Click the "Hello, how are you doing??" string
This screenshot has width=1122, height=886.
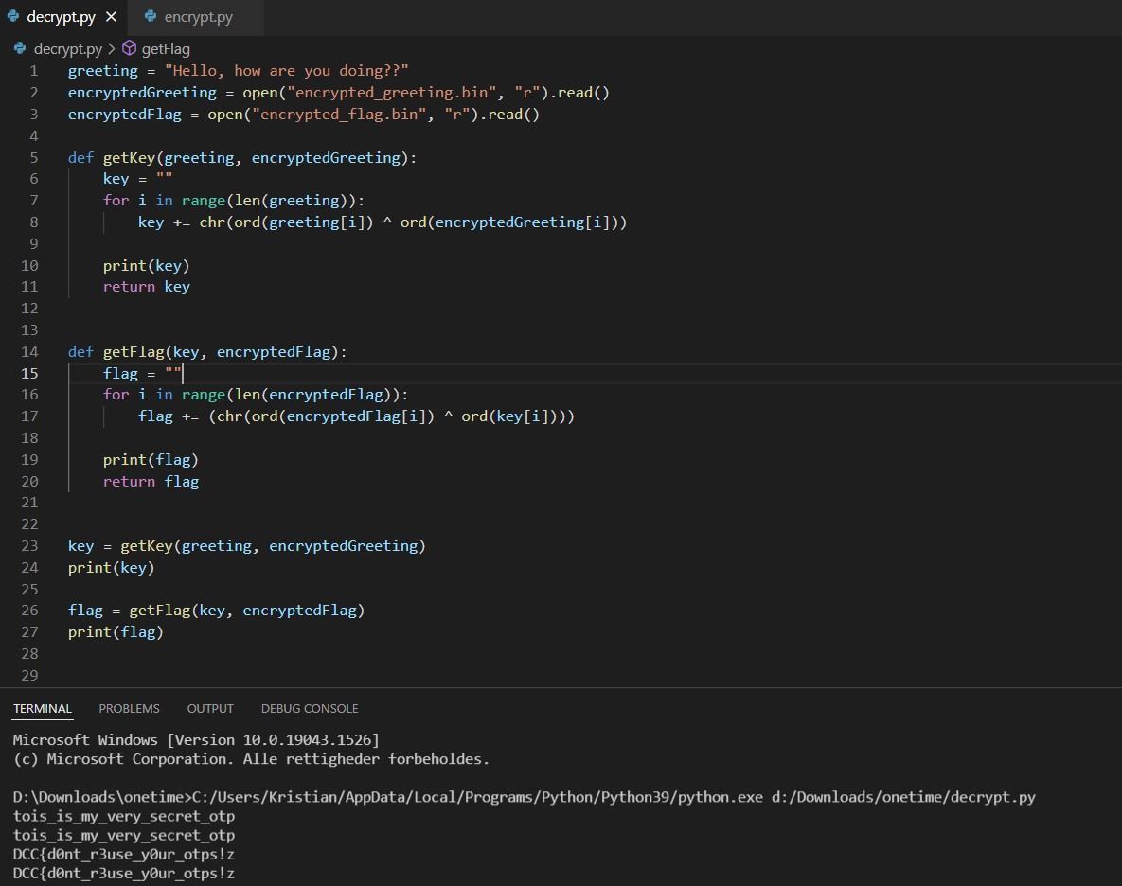point(286,71)
